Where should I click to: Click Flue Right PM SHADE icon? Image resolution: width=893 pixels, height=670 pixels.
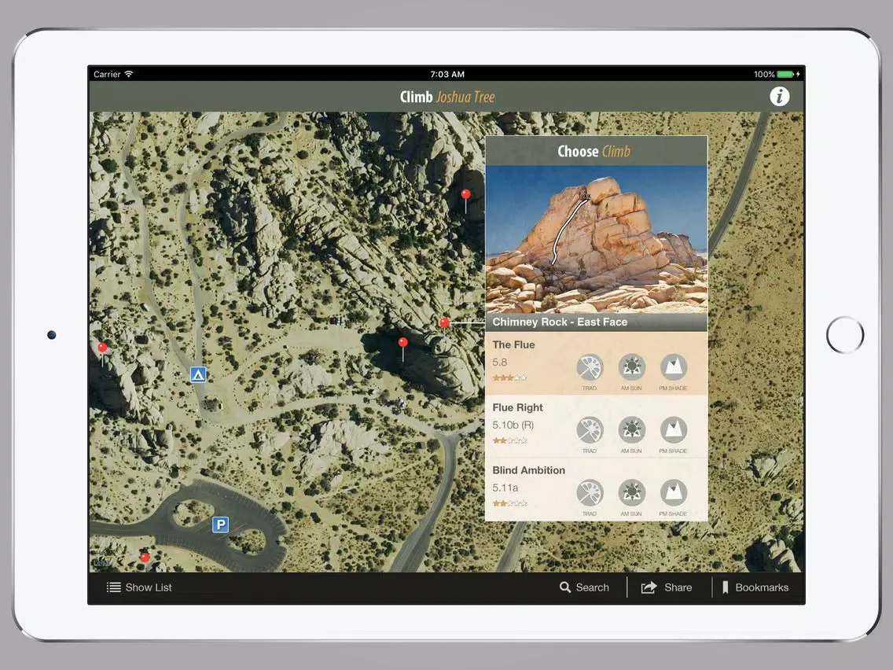[x=673, y=430]
